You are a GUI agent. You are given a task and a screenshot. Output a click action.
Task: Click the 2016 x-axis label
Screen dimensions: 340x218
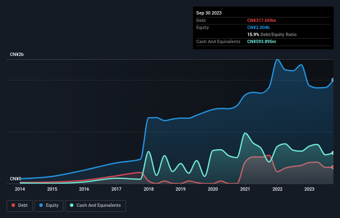(x=84, y=189)
